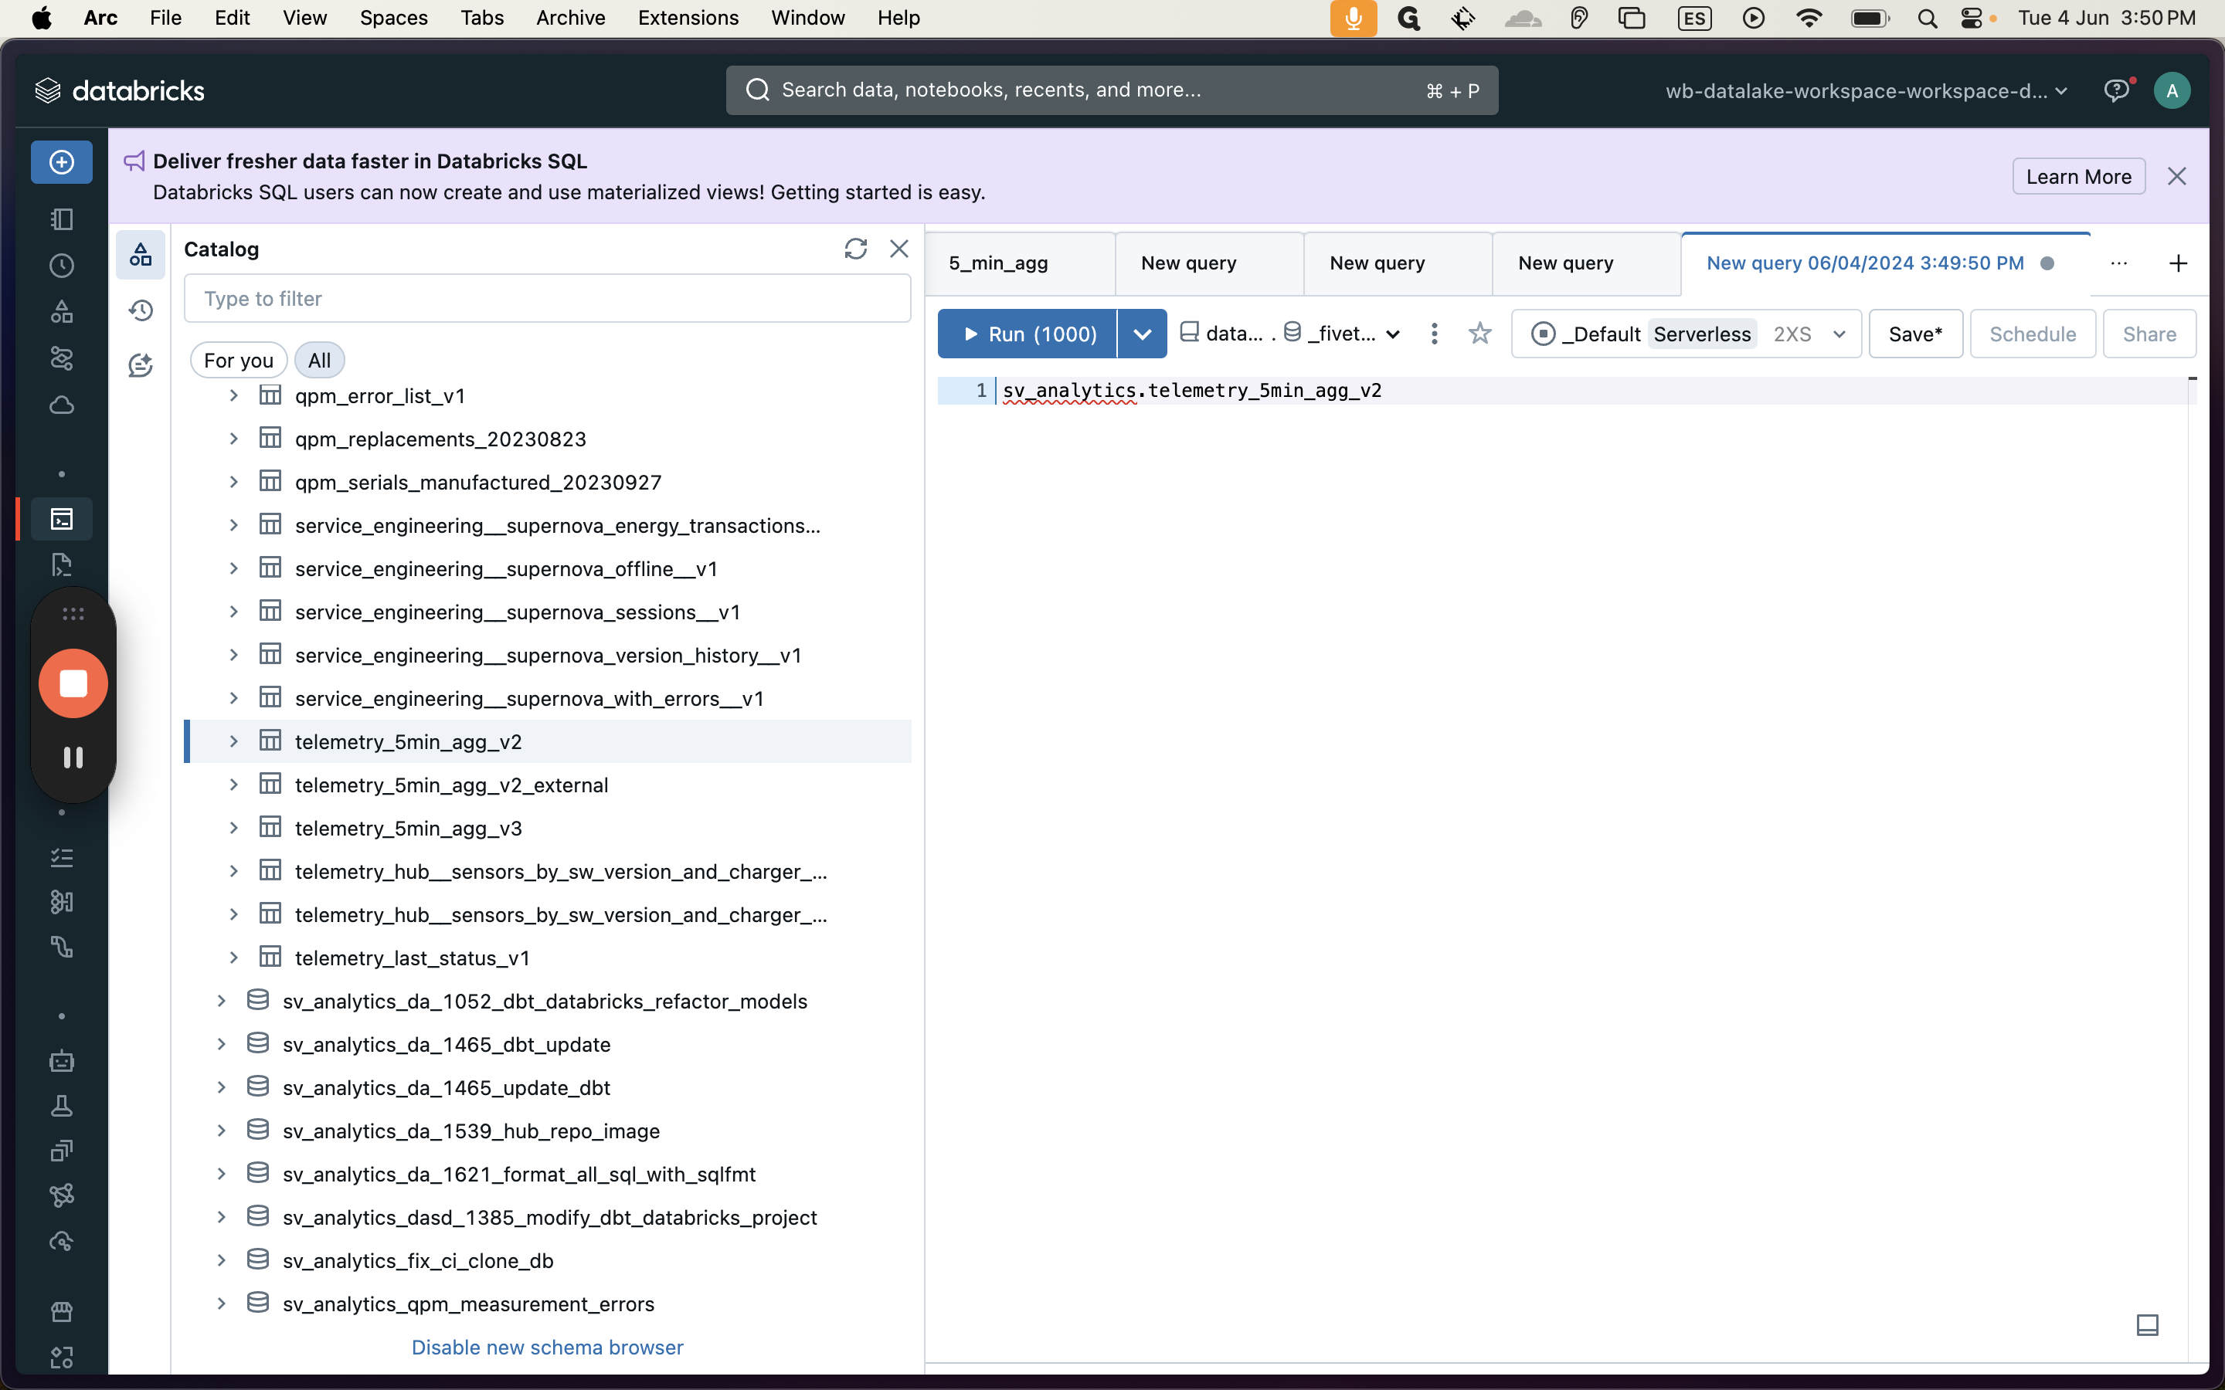Open the Apple menu
Image resolution: width=2225 pixels, height=1390 pixels.
(x=40, y=19)
